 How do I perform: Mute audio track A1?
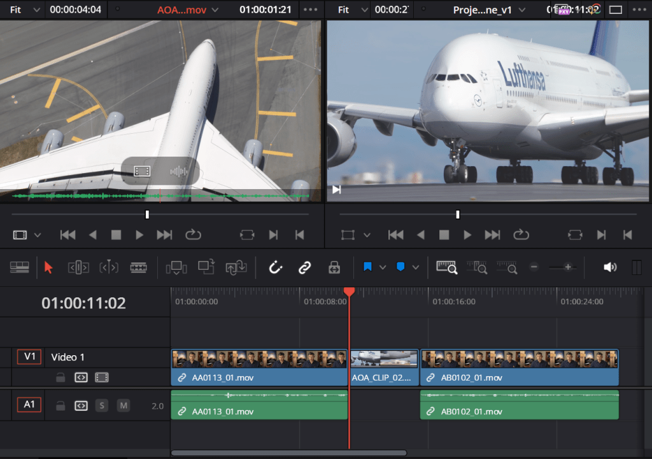[x=124, y=406]
